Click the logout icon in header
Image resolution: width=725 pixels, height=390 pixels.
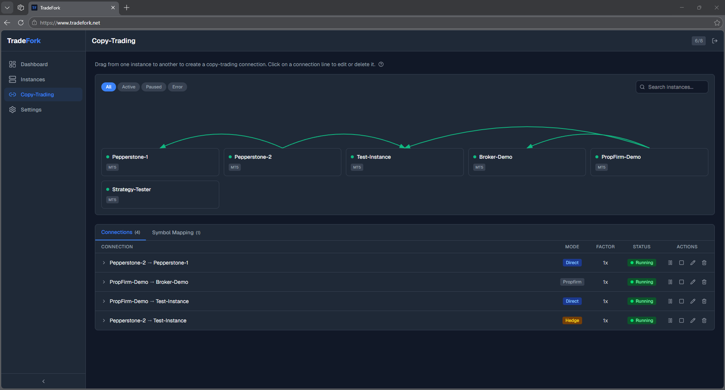pos(715,41)
